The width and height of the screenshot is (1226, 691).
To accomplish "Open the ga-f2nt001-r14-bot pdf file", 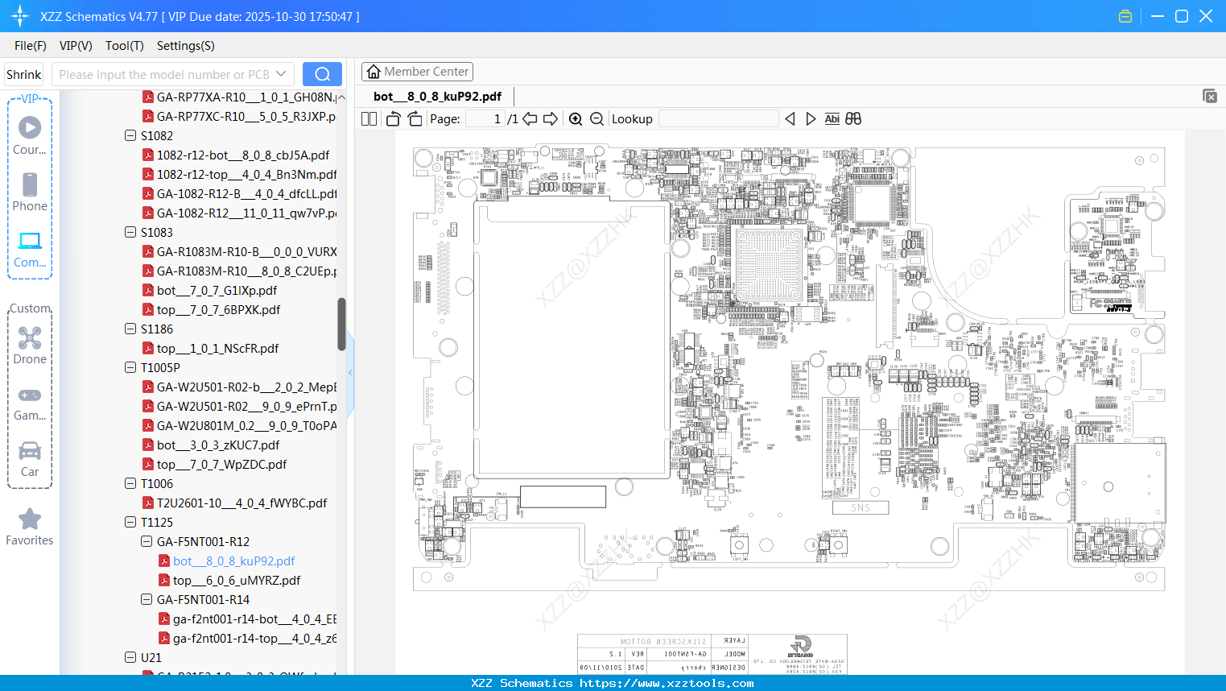I will coord(254,619).
